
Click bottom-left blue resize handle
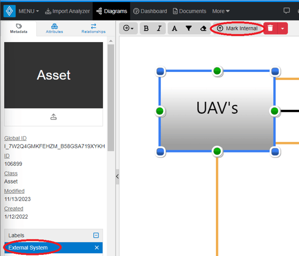[160, 152]
